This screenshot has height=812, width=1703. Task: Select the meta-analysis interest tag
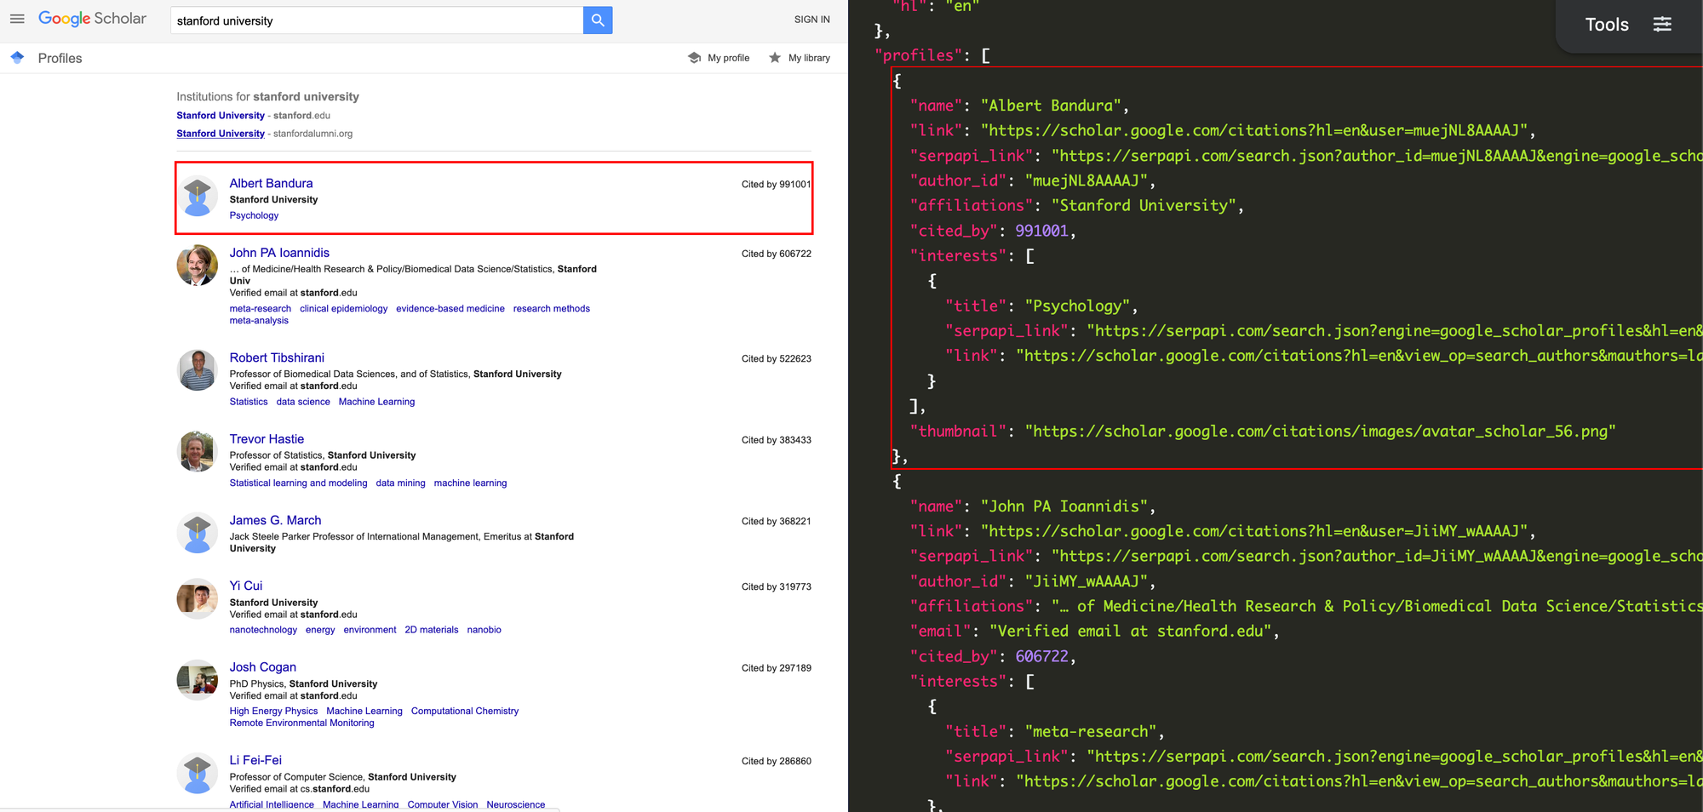pos(259,321)
